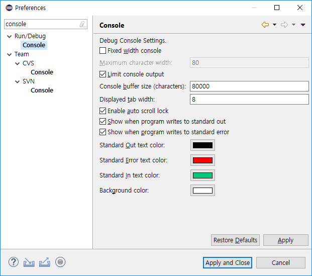This screenshot has width=312, height=276.
Task: Toggle Enable auto scroll lock
Action: pyautogui.click(x=102, y=111)
